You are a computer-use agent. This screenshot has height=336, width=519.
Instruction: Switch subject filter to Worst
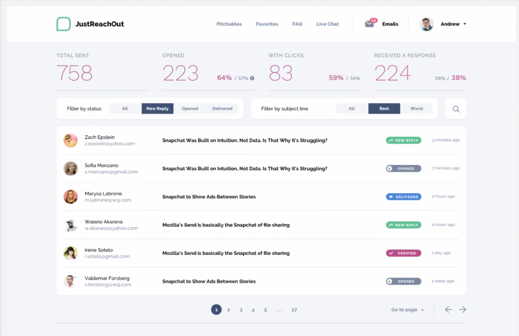coord(417,108)
